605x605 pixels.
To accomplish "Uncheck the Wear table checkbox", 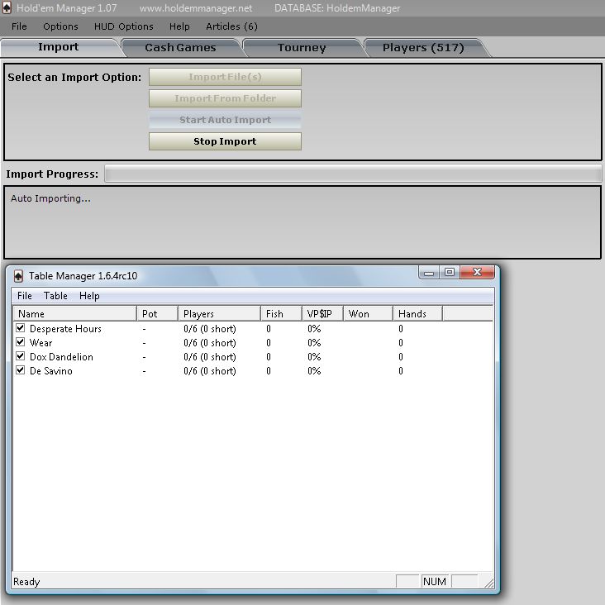I will 21,342.
